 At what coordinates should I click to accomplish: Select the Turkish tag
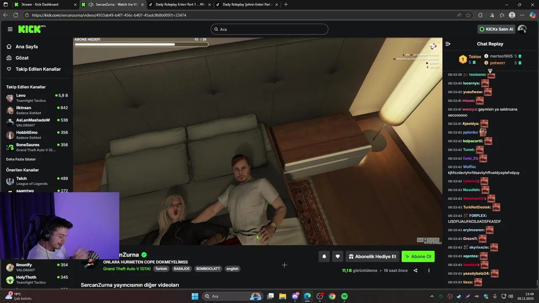click(161, 268)
